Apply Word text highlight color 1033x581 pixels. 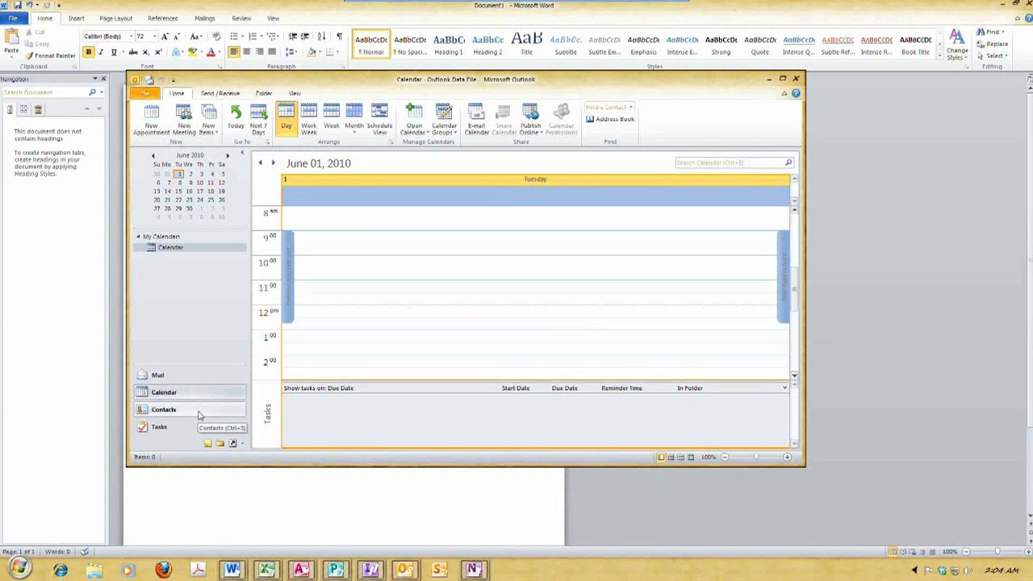click(x=192, y=52)
